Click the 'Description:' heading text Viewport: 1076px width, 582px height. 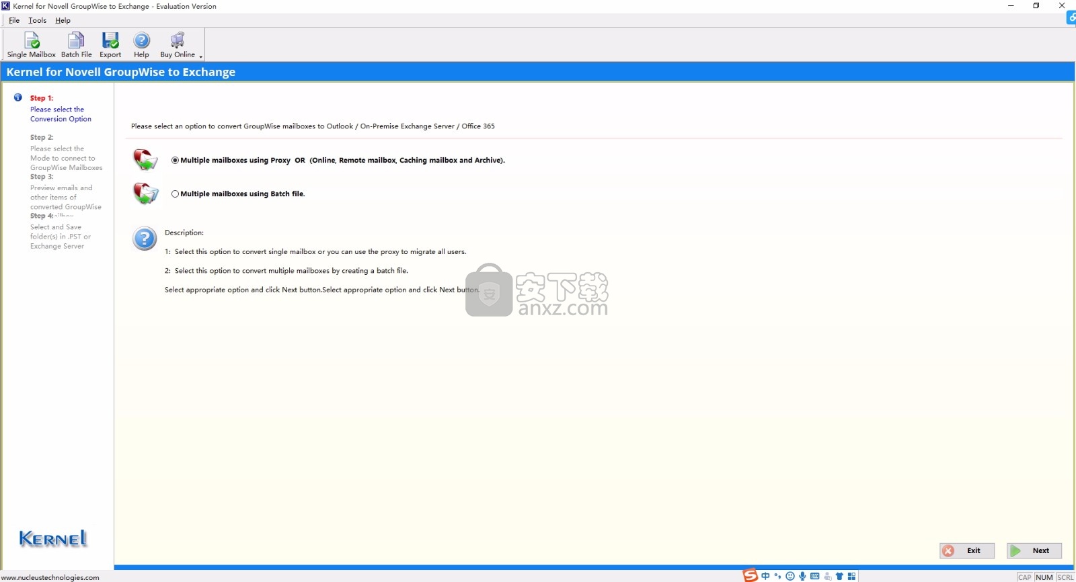coord(184,233)
